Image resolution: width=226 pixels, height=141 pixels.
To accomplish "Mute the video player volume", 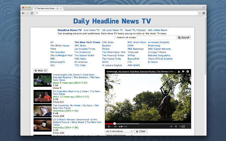I will click(115, 127).
